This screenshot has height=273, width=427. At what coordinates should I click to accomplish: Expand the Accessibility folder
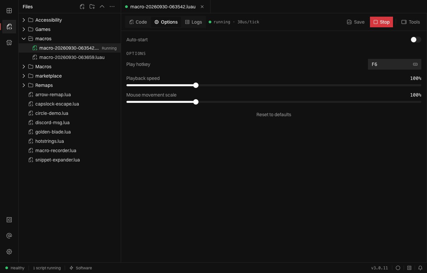point(69,20)
